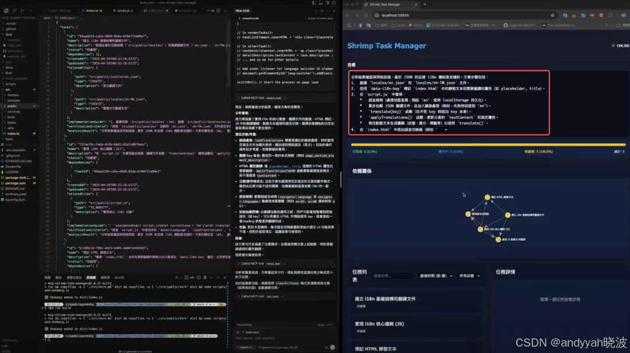Collapse the src folder in Explorer

8,90
